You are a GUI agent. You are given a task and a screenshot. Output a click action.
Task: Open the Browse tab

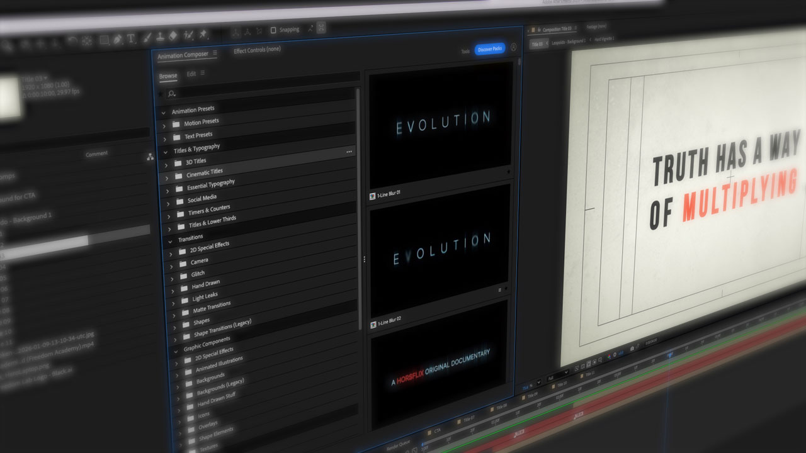[x=168, y=76]
